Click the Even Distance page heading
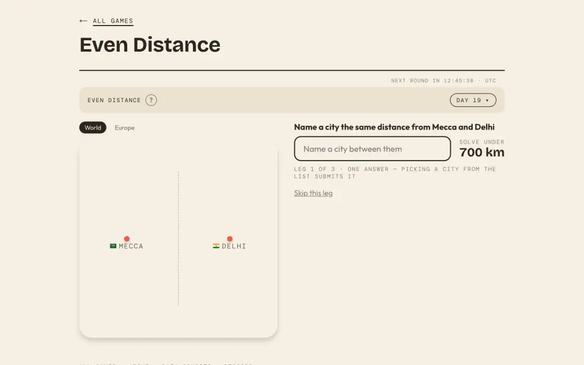Viewport: 584px width, 365px height. pos(150,45)
